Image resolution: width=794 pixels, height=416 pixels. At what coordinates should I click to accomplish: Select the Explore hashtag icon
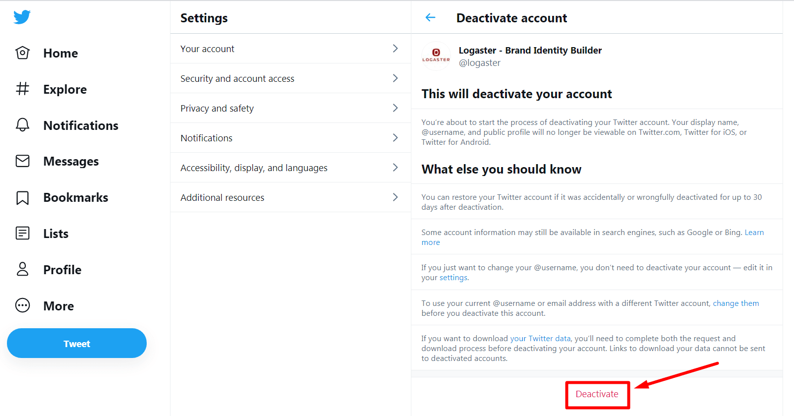click(23, 89)
